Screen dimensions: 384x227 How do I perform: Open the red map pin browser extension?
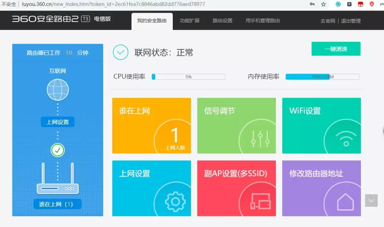click(371, 4)
